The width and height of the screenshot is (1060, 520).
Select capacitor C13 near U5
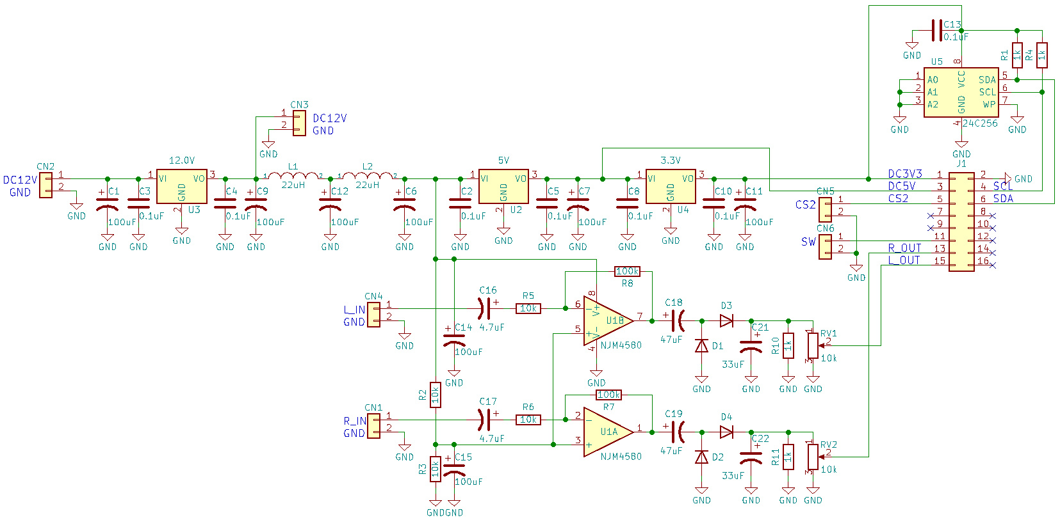[936, 30]
